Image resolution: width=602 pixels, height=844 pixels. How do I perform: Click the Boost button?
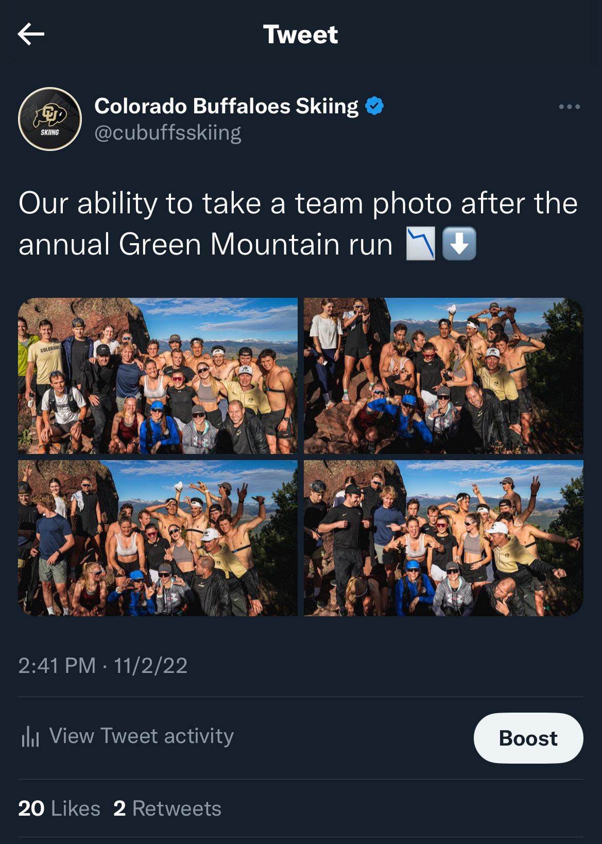click(x=528, y=738)
